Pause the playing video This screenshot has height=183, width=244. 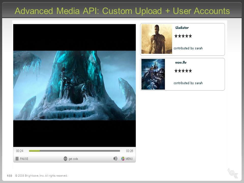coord(22,159)
